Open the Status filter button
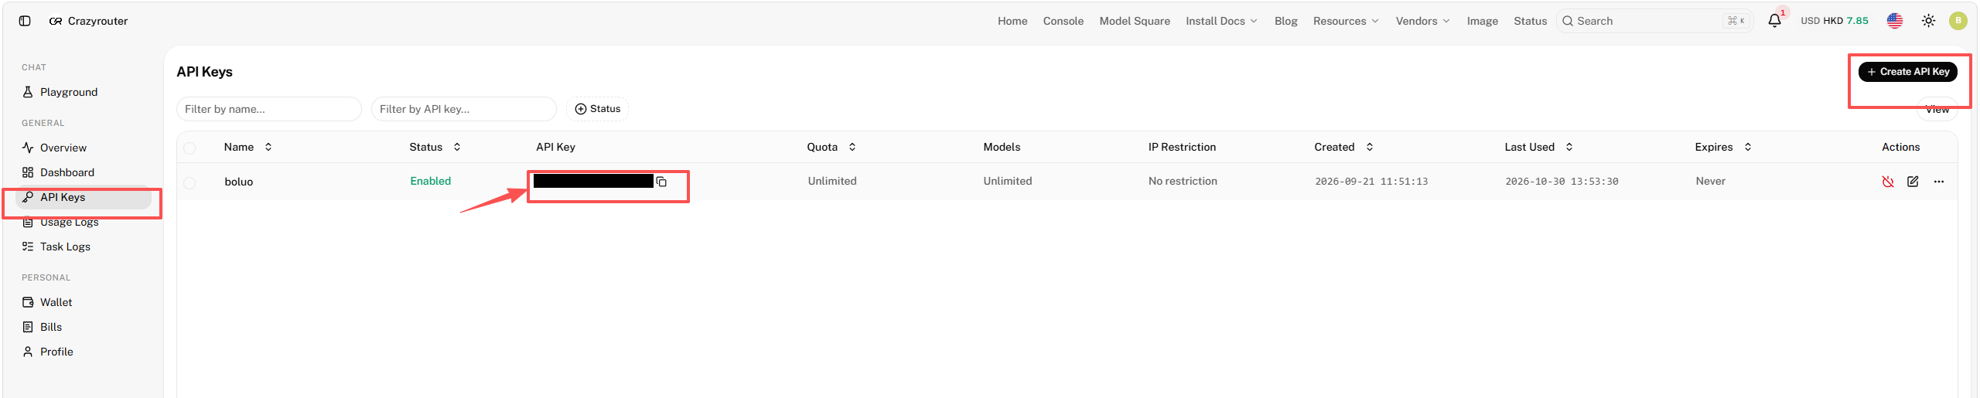 [x=597, y=109]
